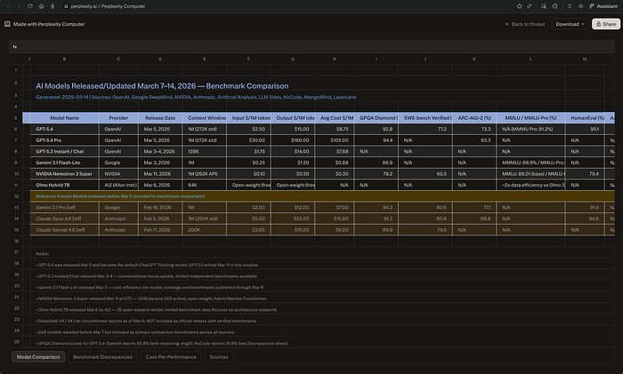Image resolution: width=623 pixels, height=374 pixels.
Task: Select the HumanEval header cell
Action: point(585,118)
